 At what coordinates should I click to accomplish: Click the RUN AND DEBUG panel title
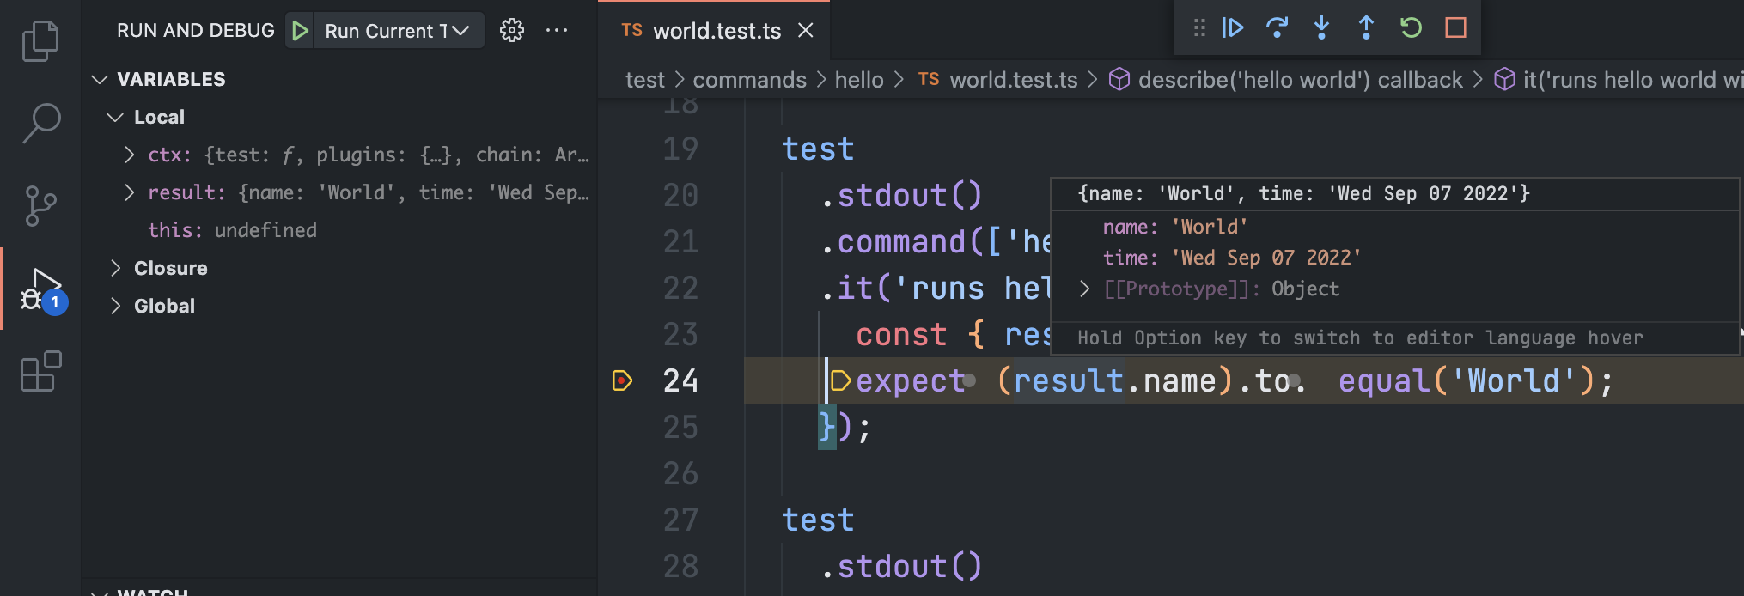click(x=196, y=31)
